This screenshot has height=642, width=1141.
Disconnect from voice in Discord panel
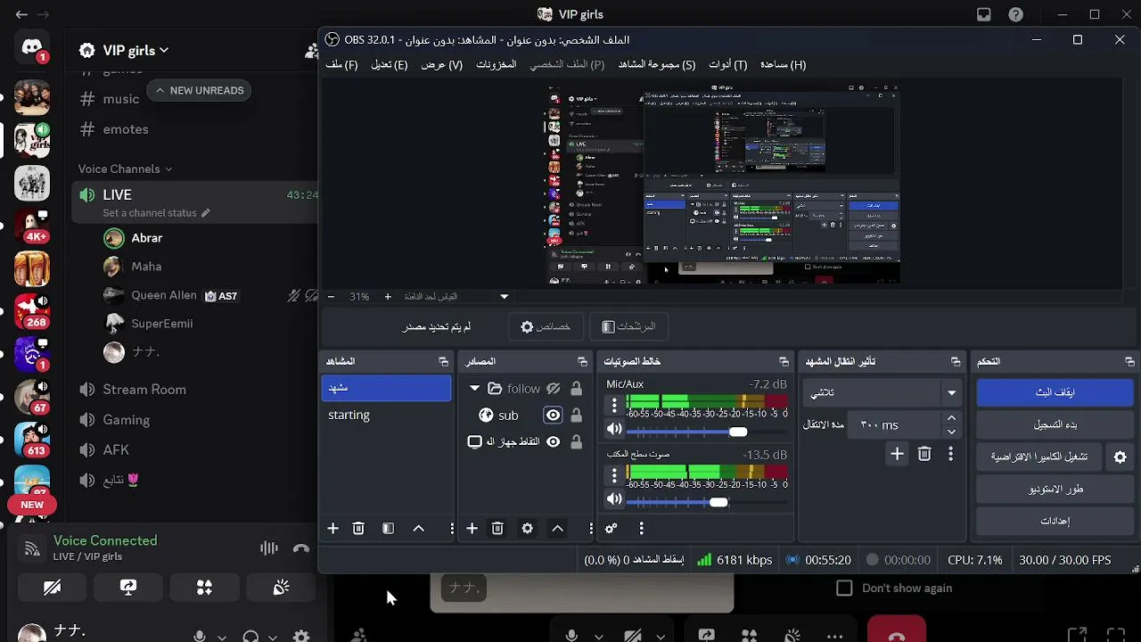tap(300, 549)
